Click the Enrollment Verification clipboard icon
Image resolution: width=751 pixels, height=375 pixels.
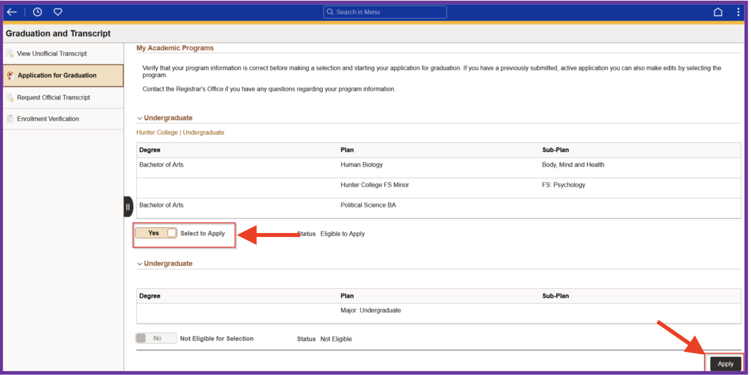pyautogui.click(x=10, y=119)
